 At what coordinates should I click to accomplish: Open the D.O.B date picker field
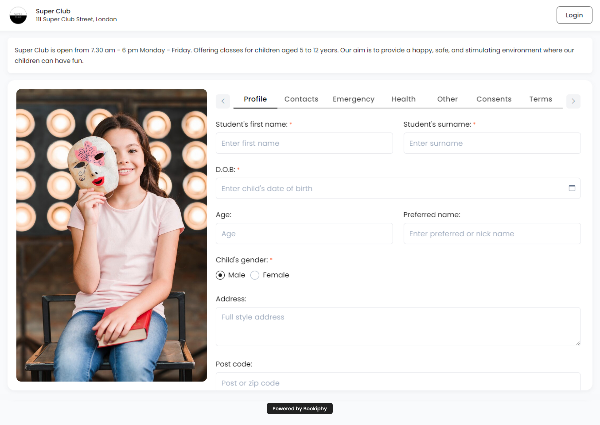pyautogui.click(x=391, y=188)
